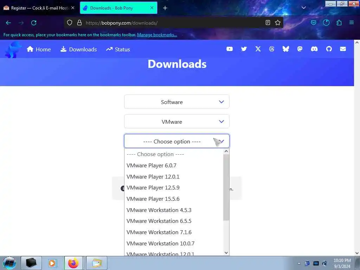
Task: Switch to Register Cock.li E-mail tab
Action: point(39,8)
